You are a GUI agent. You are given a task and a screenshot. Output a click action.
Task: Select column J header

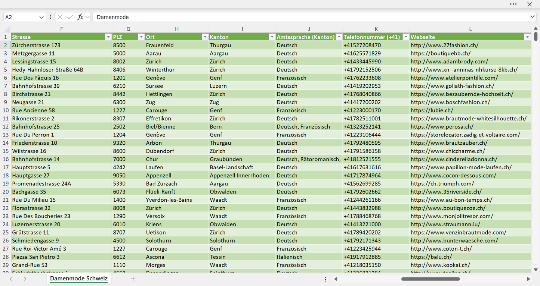tap(309, 29)
